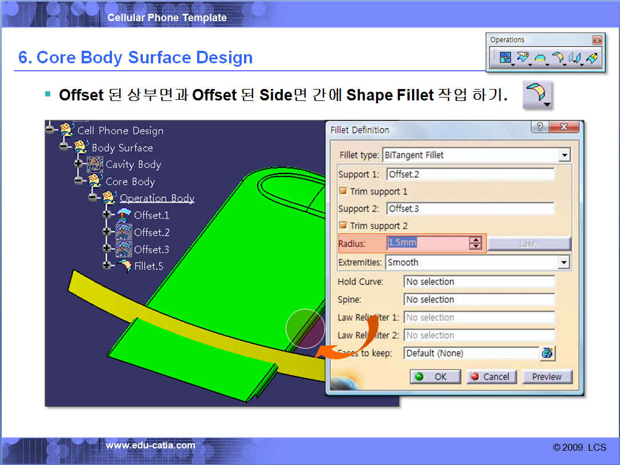Open the Fillet type dropdown
Screen dimensions: 620x465
tap(565, 155)
